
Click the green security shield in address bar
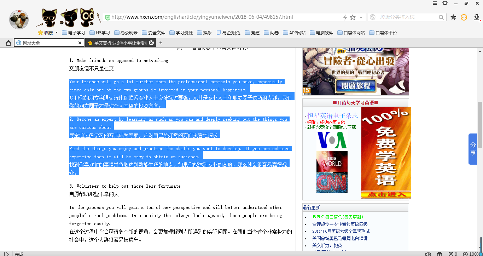[108, 17]
